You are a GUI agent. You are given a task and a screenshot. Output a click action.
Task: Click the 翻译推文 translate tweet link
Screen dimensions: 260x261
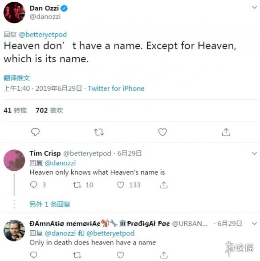(x=16, y=78)
